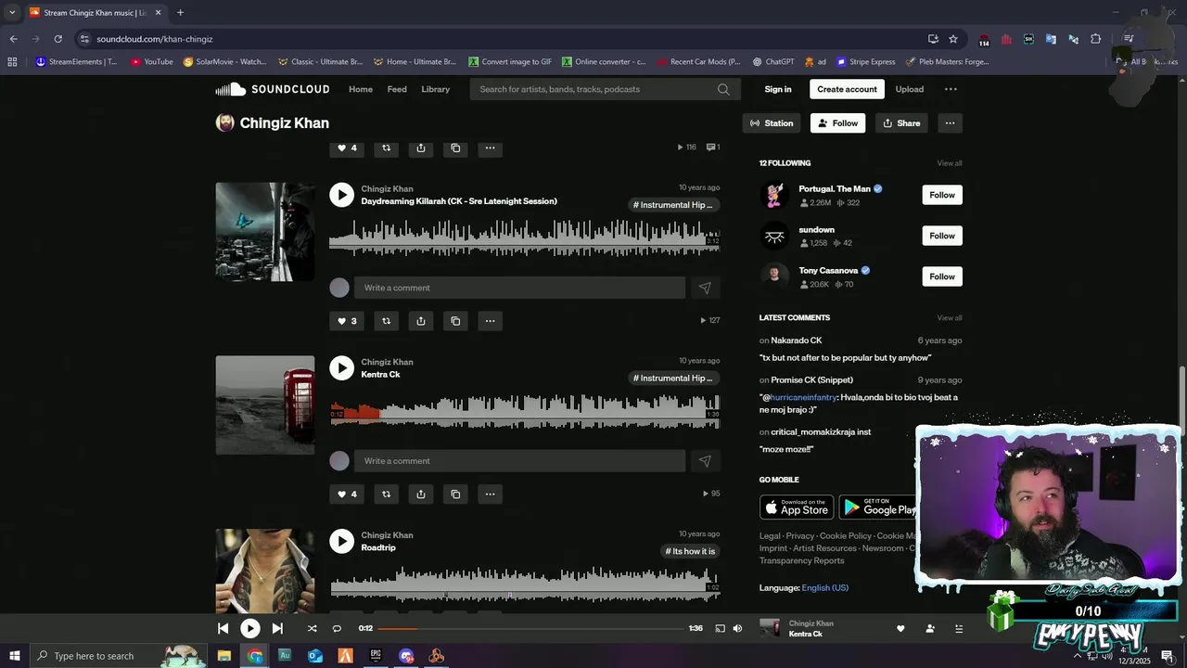
Task: Repost the Daydreaming Killarah track
Action: pyautogui.click(x=387, y=321)
